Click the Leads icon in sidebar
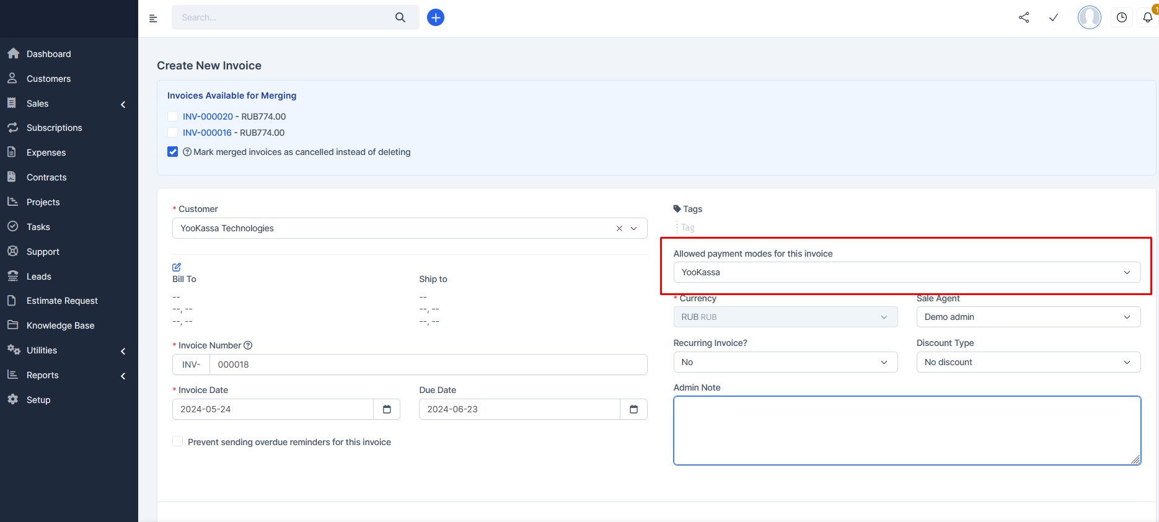This screenshot has width=1159, height=522. [x=12, y=276]
